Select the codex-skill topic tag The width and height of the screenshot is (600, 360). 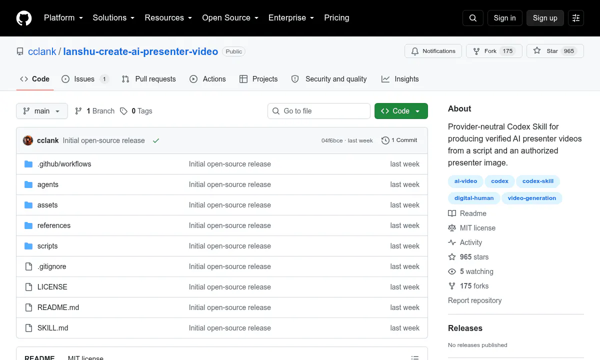538,181
